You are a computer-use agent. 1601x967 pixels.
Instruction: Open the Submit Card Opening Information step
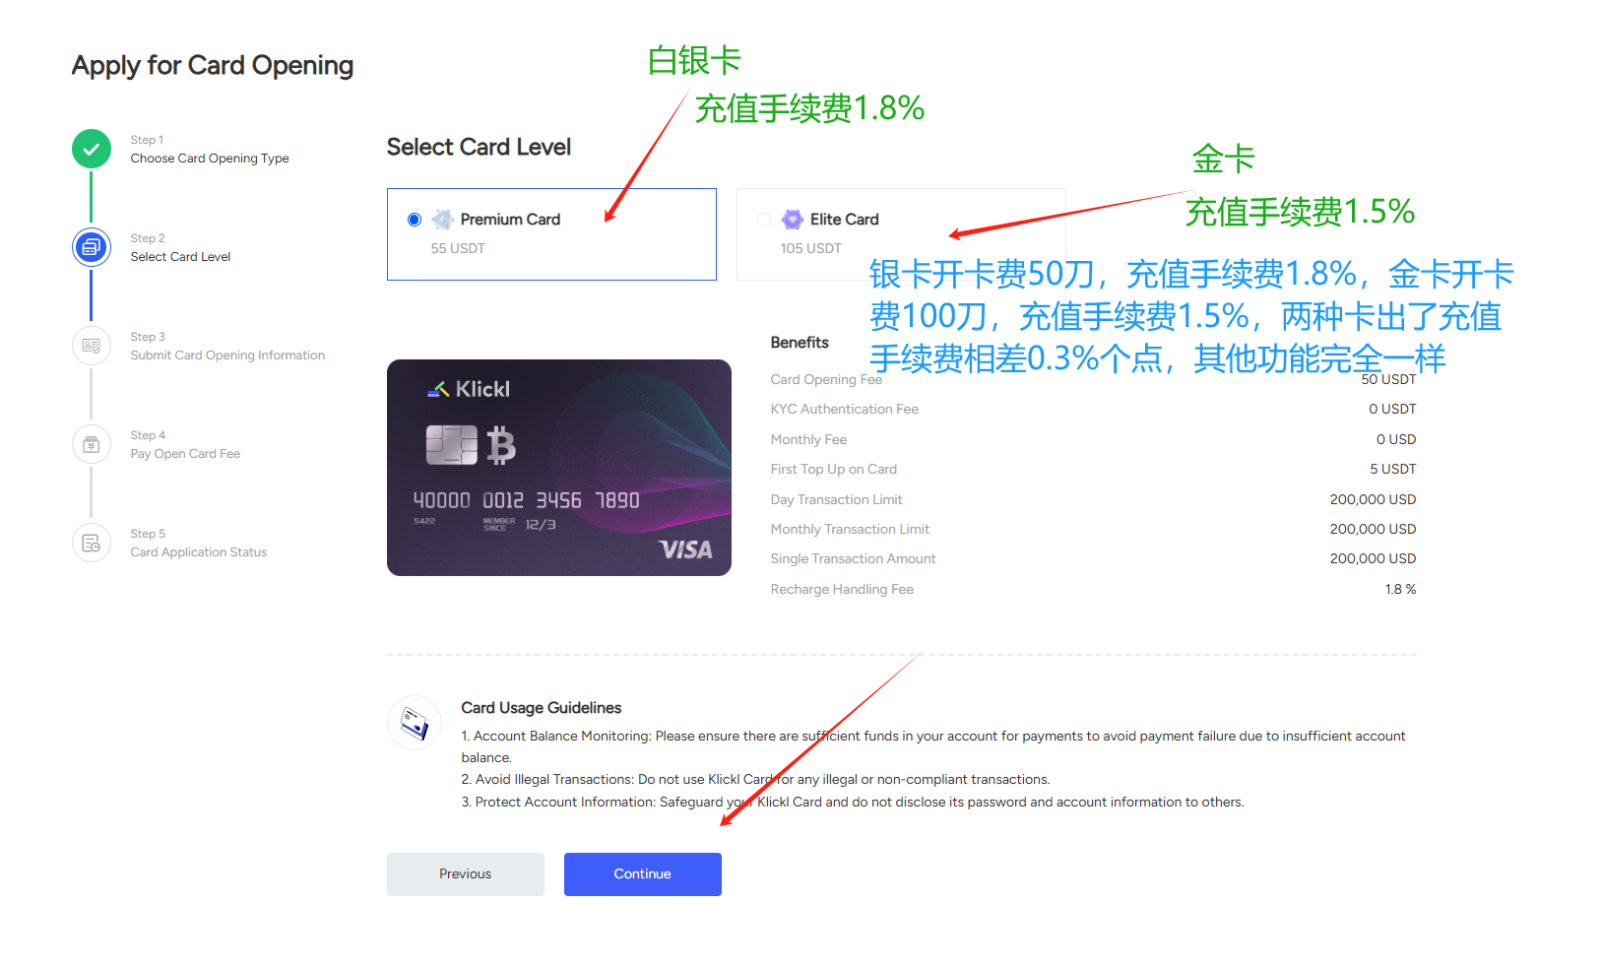(x=227, y=355)
